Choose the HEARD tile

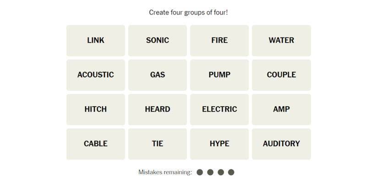pos(157,109)
